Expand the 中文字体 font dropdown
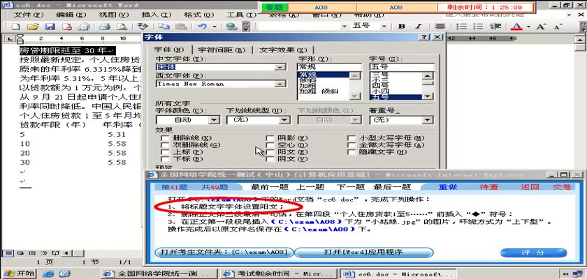Image resolution: width=587 pixels, height=279 pixels. (x=280, y=67)
